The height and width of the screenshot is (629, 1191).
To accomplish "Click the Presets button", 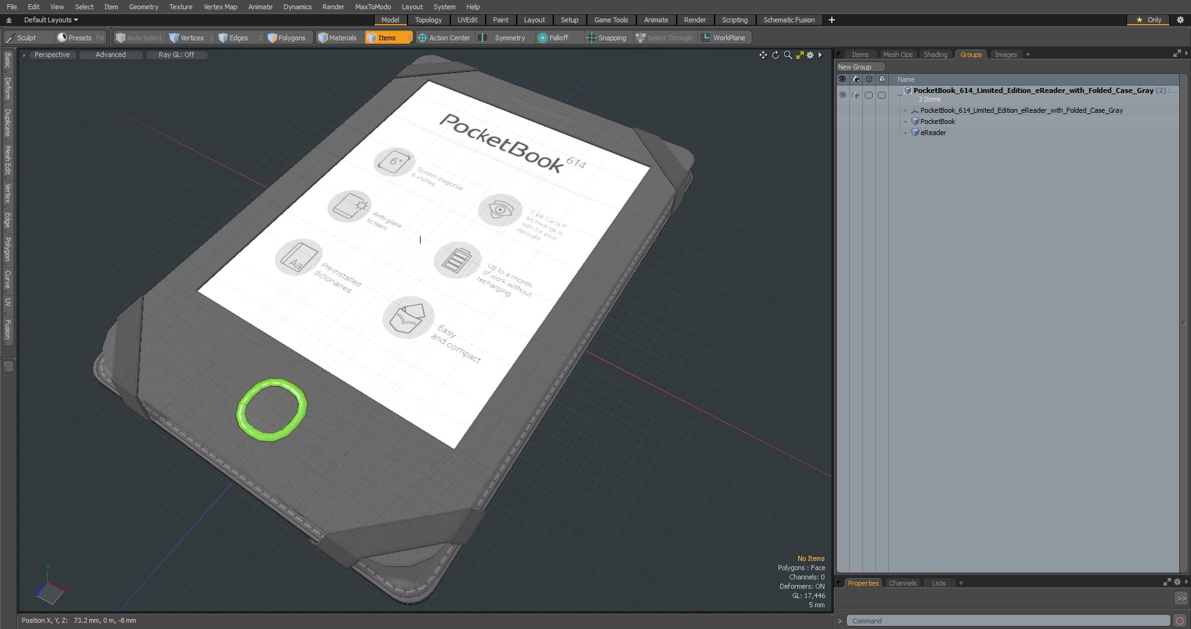I will [x=80, y=38].
